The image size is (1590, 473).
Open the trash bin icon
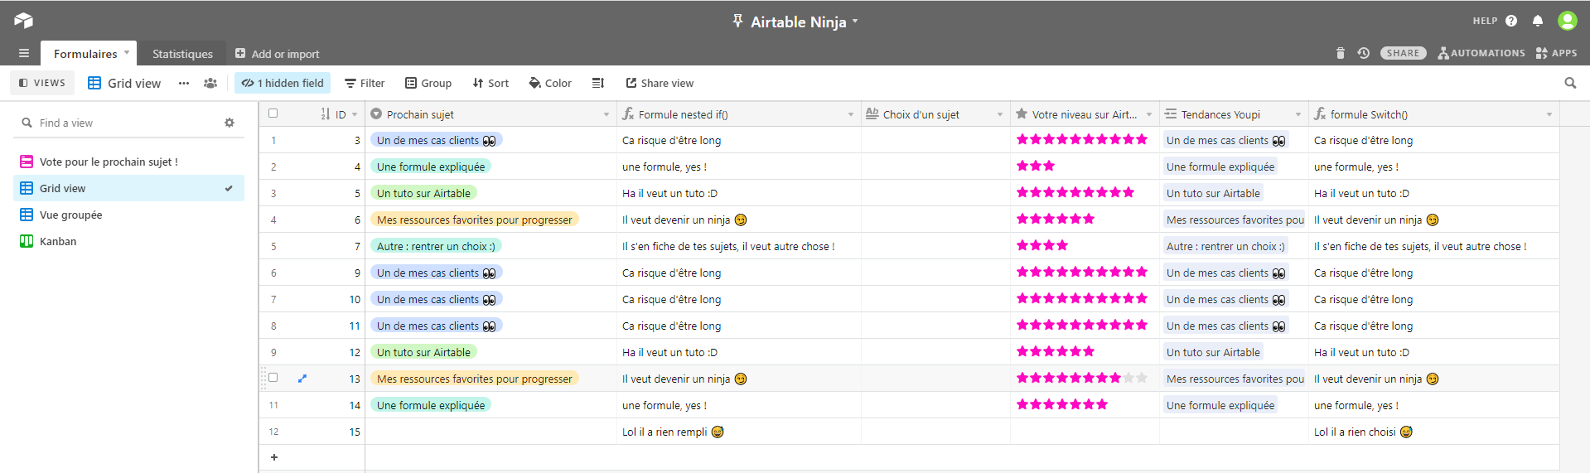pyautogui.click(x=1341, y=53)
